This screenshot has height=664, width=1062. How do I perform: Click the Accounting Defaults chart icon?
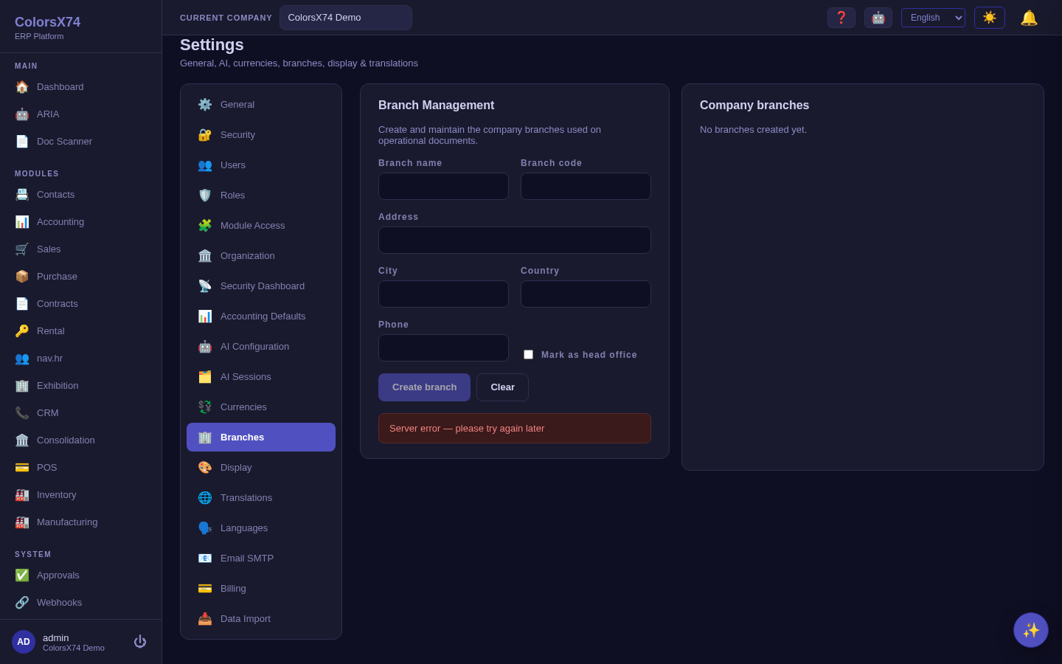[x=205, y=317]
